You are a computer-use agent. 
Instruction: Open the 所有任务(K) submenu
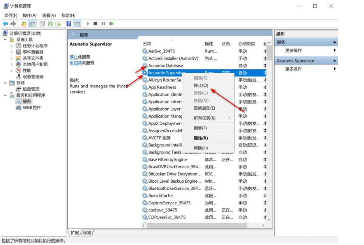point(208,118)
